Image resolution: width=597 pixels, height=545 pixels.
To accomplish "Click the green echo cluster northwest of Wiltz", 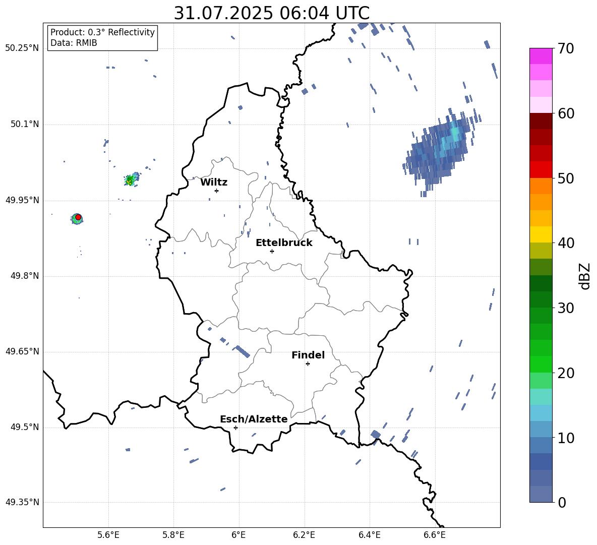I will 131,179.
